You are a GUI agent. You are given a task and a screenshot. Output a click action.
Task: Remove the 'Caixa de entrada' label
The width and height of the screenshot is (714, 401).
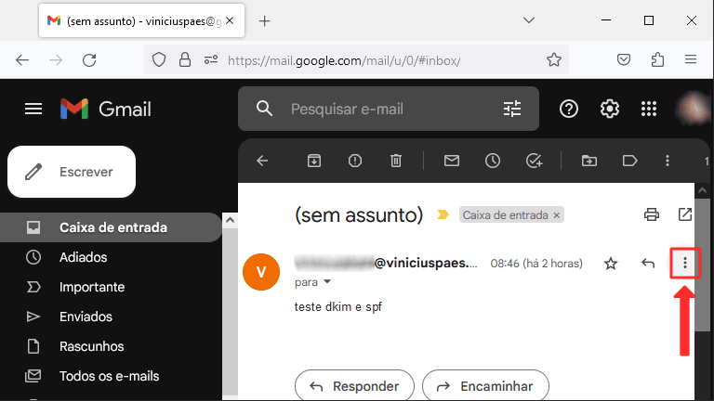pyautogui.click(x=557, y=214)
